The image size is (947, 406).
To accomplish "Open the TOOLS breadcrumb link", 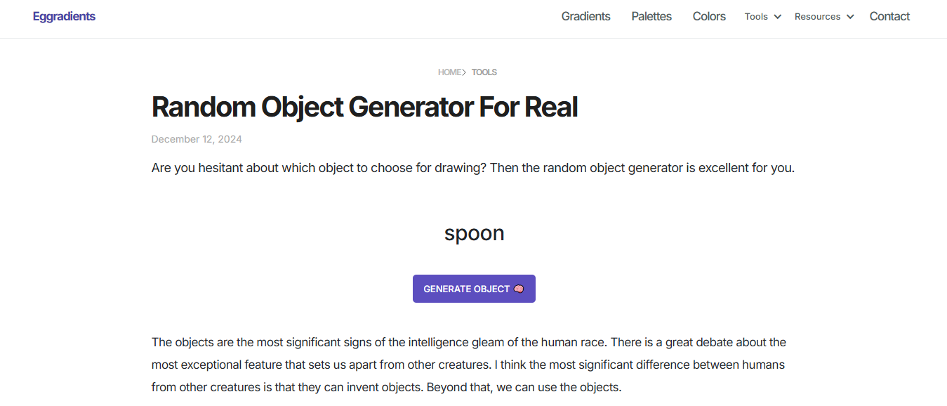I will pos(484,72).
